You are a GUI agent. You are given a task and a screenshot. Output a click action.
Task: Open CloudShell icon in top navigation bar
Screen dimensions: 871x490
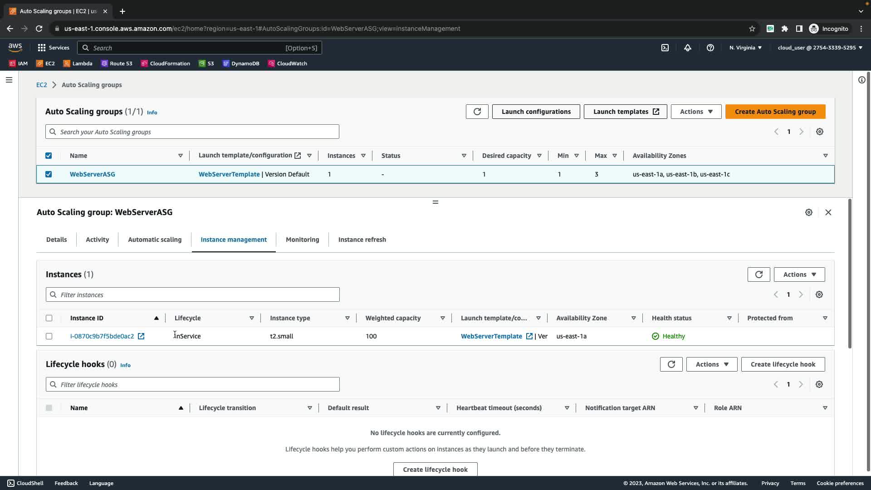[x=665, y=48]
